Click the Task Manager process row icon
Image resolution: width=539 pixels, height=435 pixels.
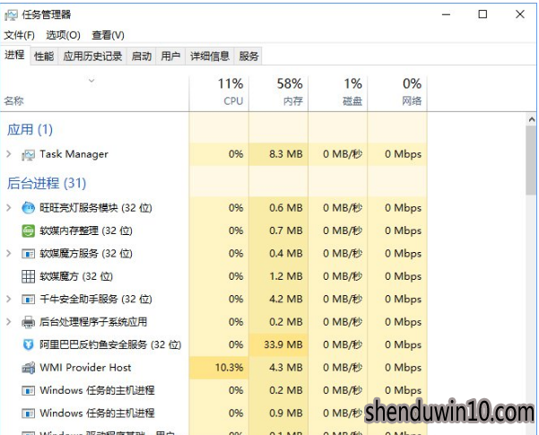28,155
